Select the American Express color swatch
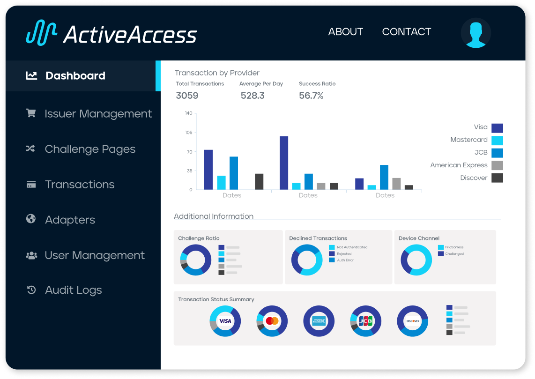 pos(498,165)
